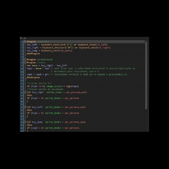Collapse the controles region on line 1
The height and width of the screenshot is (169, 169).
[x=25, y=42]
